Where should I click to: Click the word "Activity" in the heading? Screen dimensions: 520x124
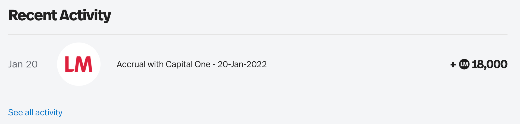tap(85, 15)
